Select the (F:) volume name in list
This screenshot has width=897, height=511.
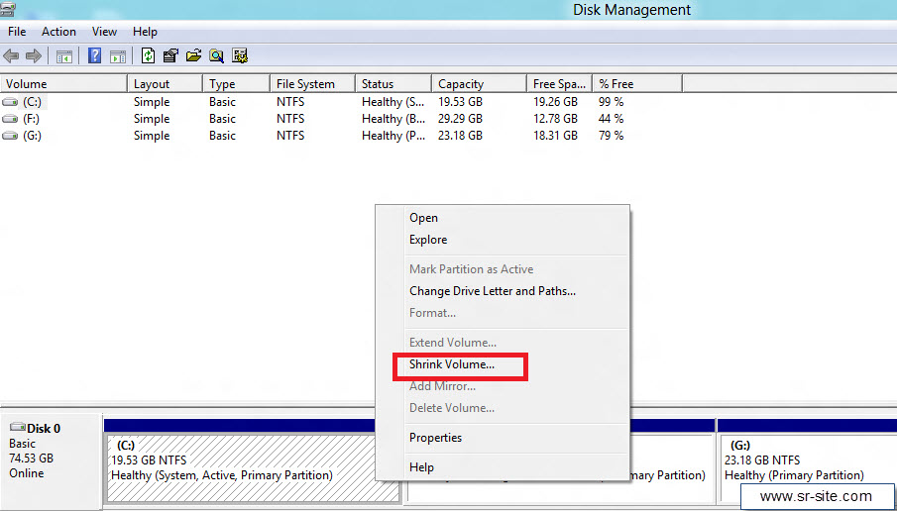[x=31, y=119]
